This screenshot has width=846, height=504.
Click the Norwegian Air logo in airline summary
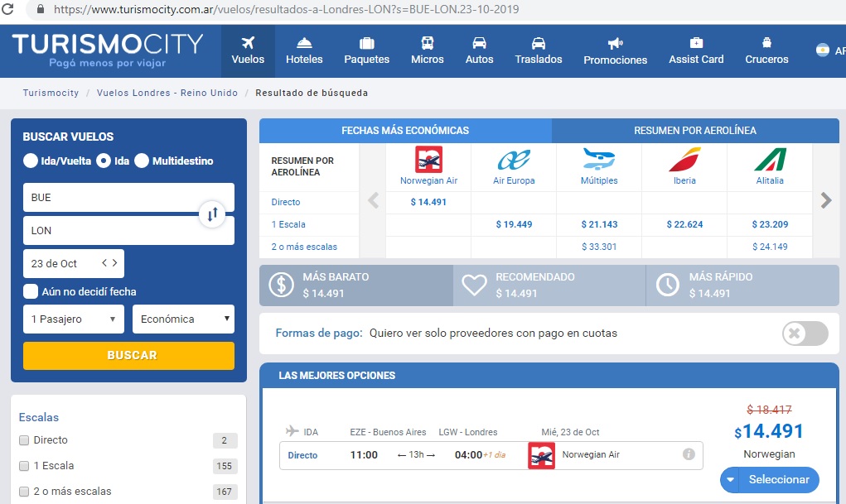(428, 160)
